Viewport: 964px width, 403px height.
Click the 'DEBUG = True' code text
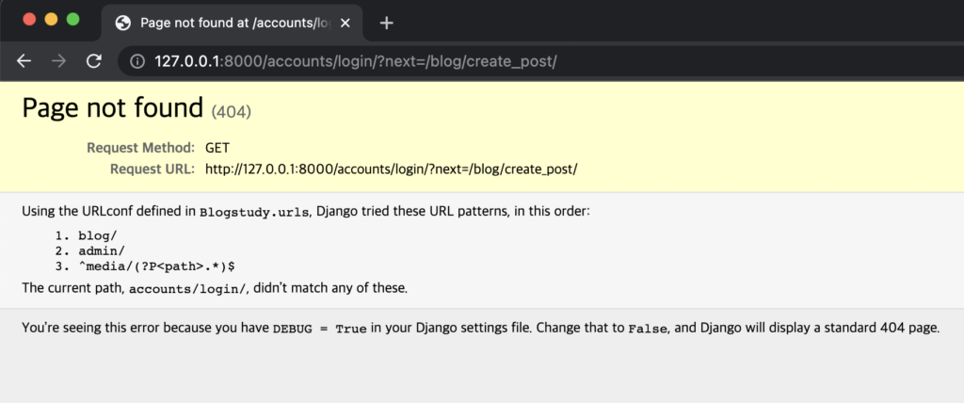point(320,329)
